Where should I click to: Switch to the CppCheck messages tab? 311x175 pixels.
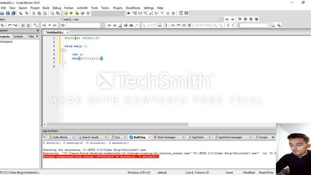230,137
